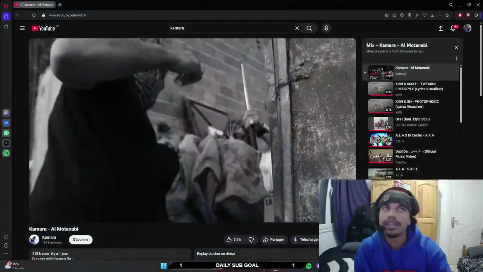Screen dimensions: 483x272
Task: Play A.L.A X El Castro - A.K.A
Action: [411, 139]
